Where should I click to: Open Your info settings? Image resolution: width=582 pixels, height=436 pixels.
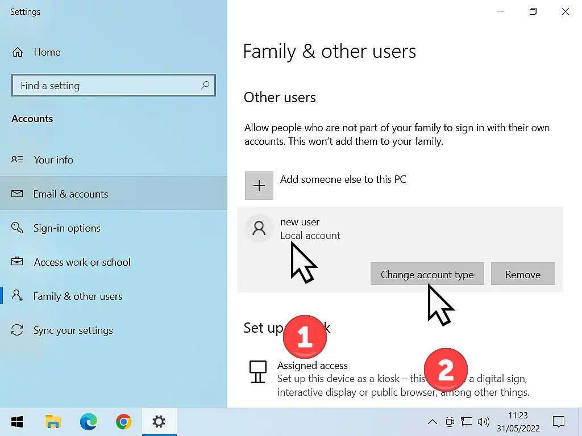tap(53, 160)
